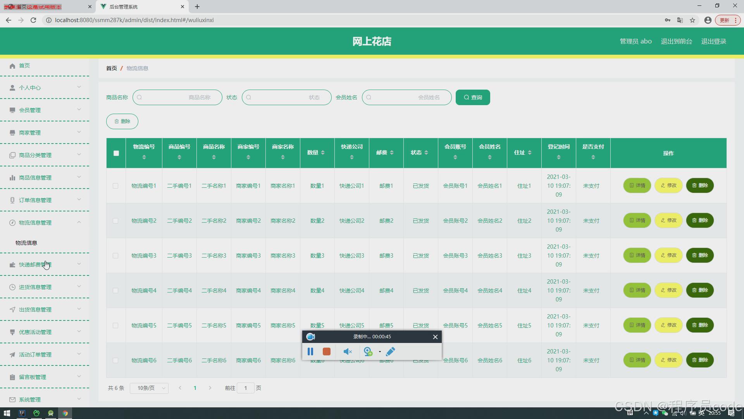The width and height of the screenshot is (744, 419).
Task: Reload the page in Chrome
Action: 33,20
